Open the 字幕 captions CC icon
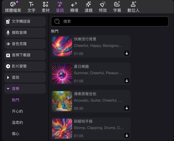Screen dimensions: 174x141 click(117, 4)
